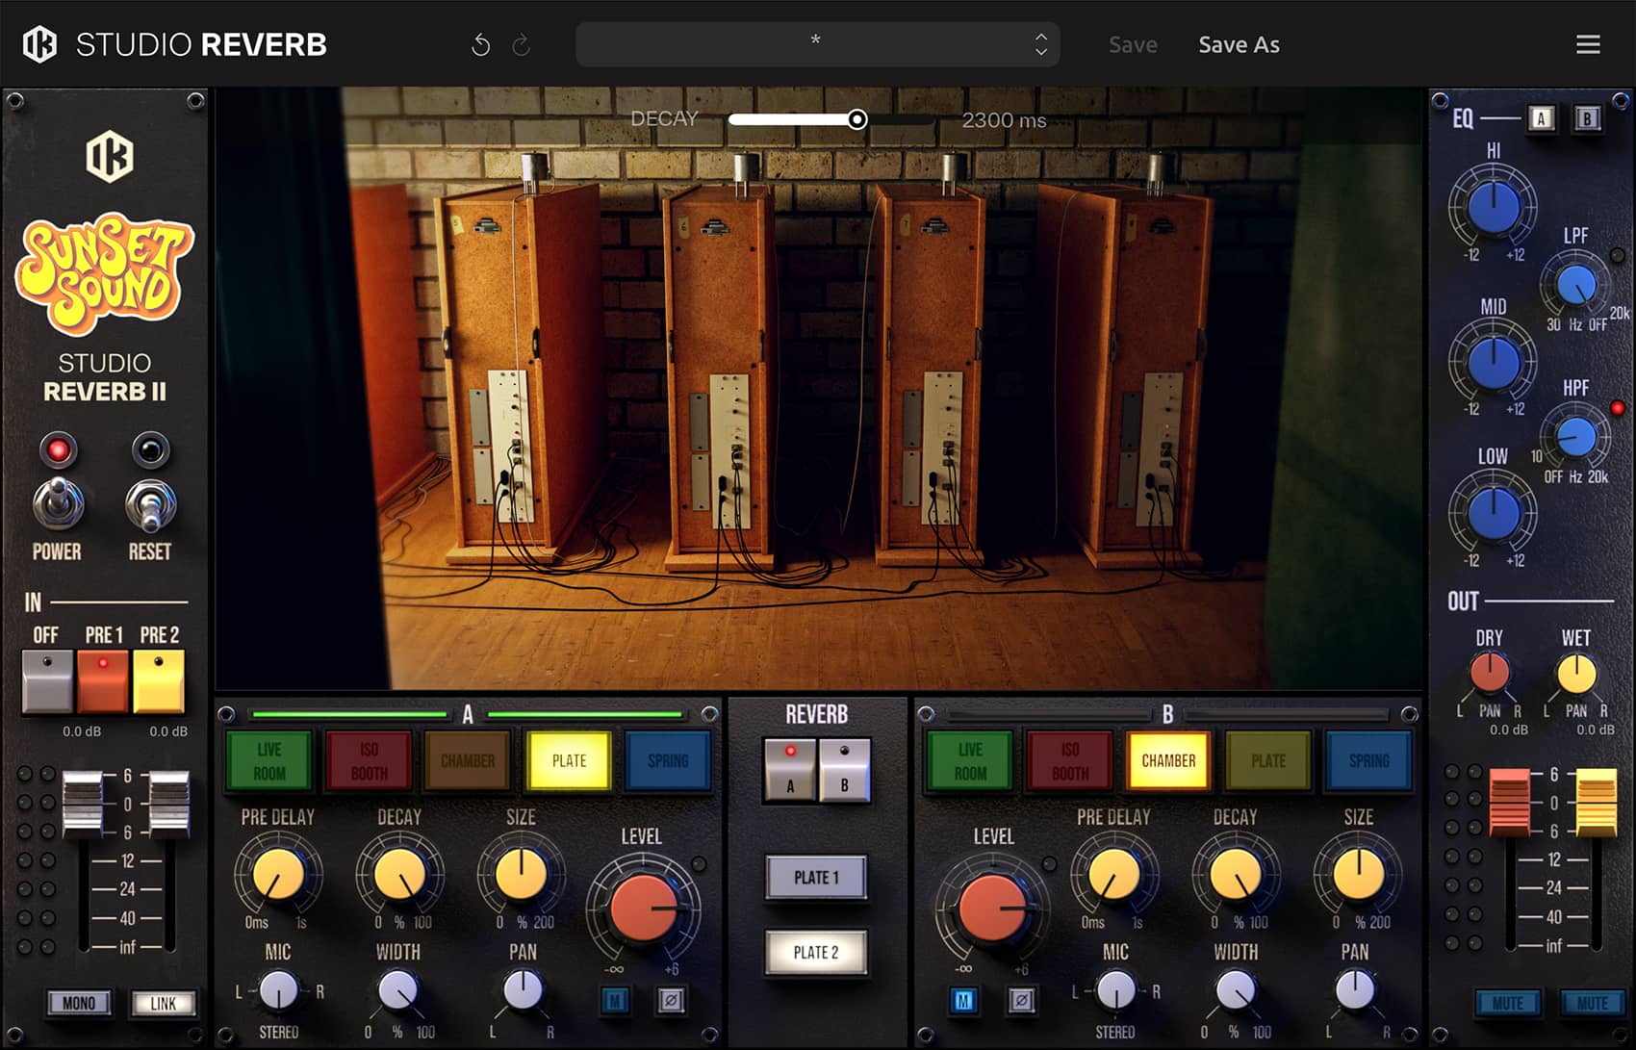Toggle the input LINK button
1636x1050 pixels.
pos(163,1004)
